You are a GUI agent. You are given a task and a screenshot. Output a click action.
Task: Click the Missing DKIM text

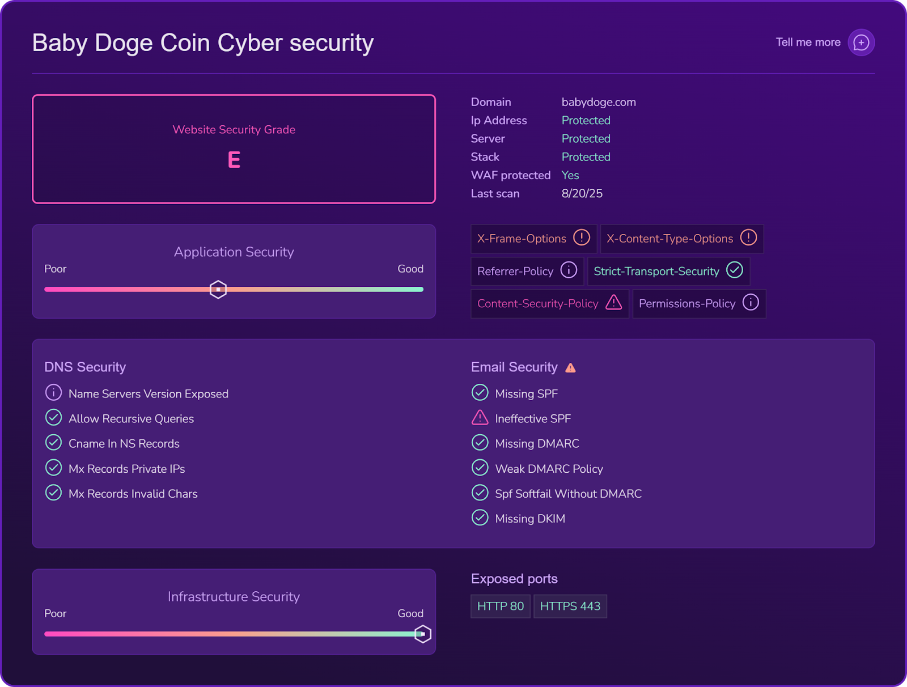pos(530,519)
